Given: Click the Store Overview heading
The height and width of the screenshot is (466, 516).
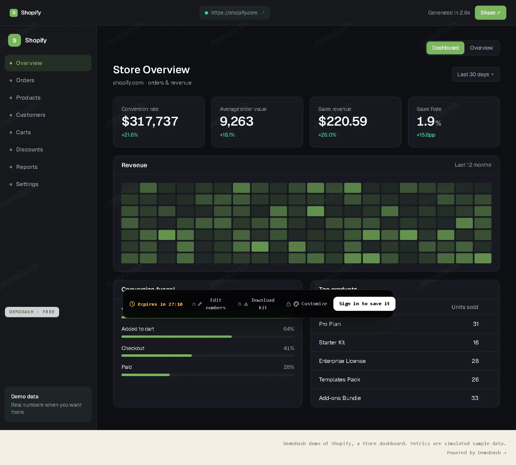Looking at the screenshot, I should (x=151, y=70).
